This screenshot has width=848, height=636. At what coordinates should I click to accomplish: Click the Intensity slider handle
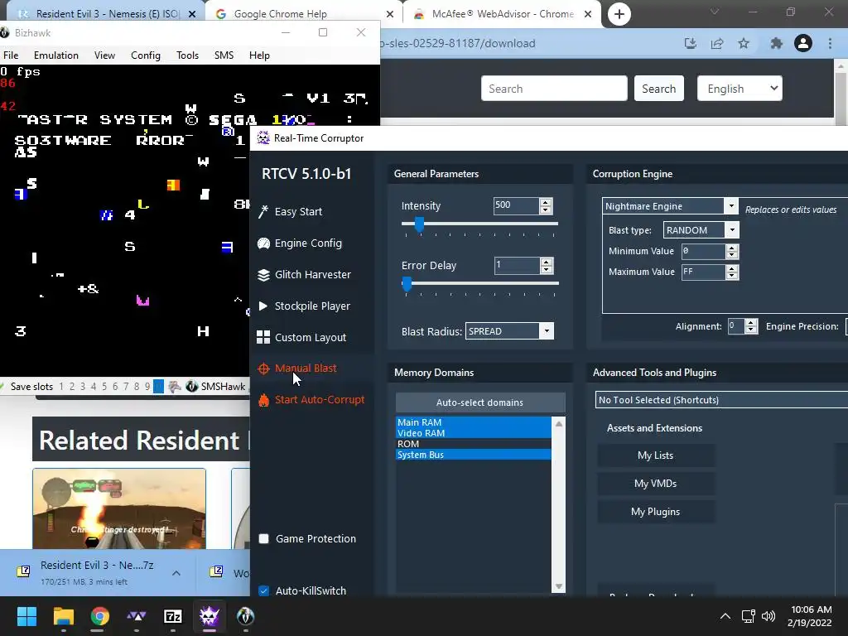(x=419, y=224)
